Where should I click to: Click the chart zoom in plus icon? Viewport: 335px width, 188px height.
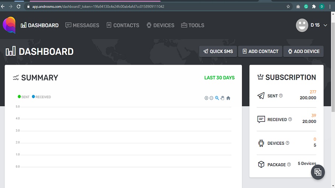(206, 98)
